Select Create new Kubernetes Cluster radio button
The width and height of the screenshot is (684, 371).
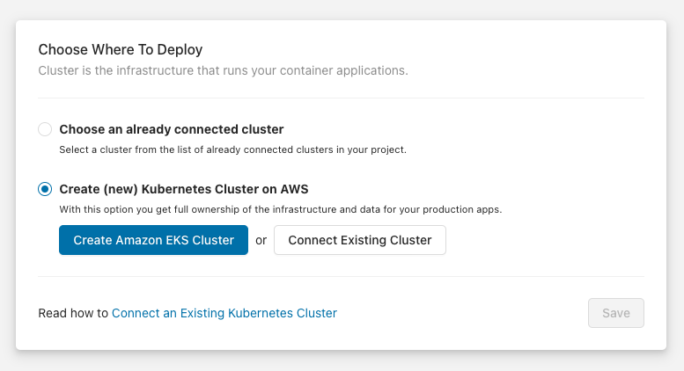click(x=45, y=189)
